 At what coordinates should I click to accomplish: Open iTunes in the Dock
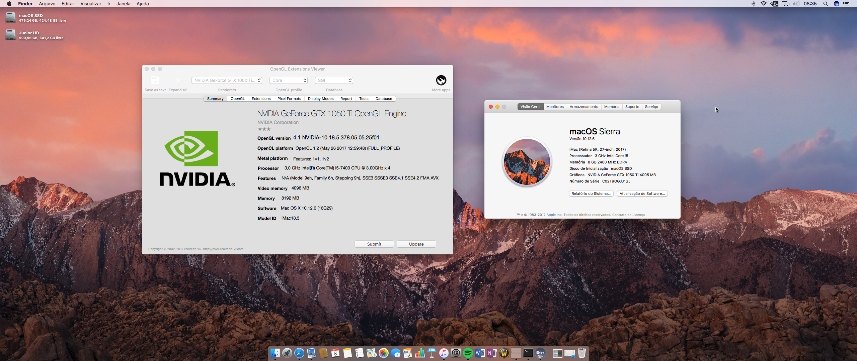444,353
